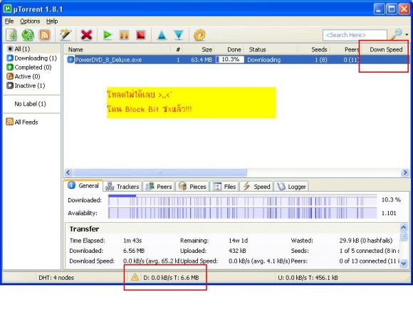
Task: Open the RSS Downloader toolbar icon
Action: (44, 35)
